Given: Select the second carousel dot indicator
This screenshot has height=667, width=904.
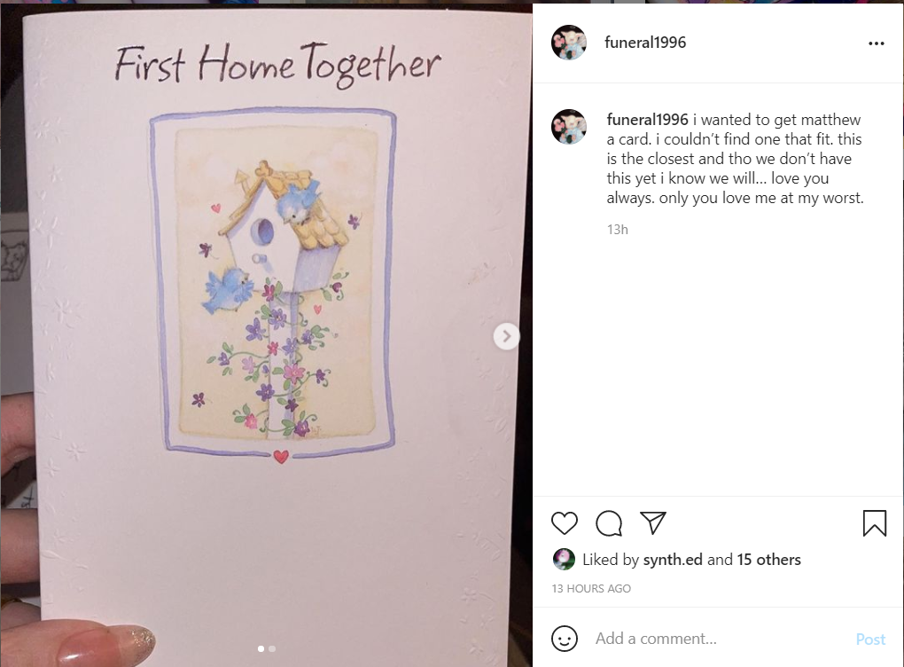Looking at the screenshot, I should pos(272,648).
